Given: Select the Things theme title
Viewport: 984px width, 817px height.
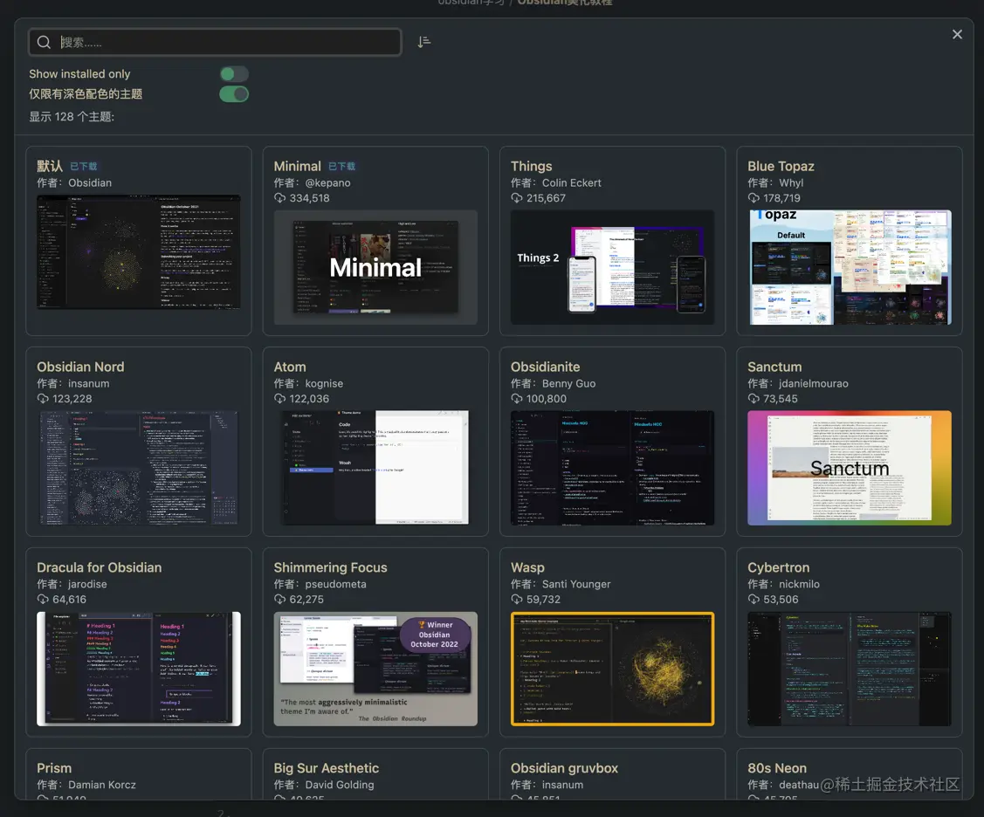Looking at the screenshot, I should (532, 167).
